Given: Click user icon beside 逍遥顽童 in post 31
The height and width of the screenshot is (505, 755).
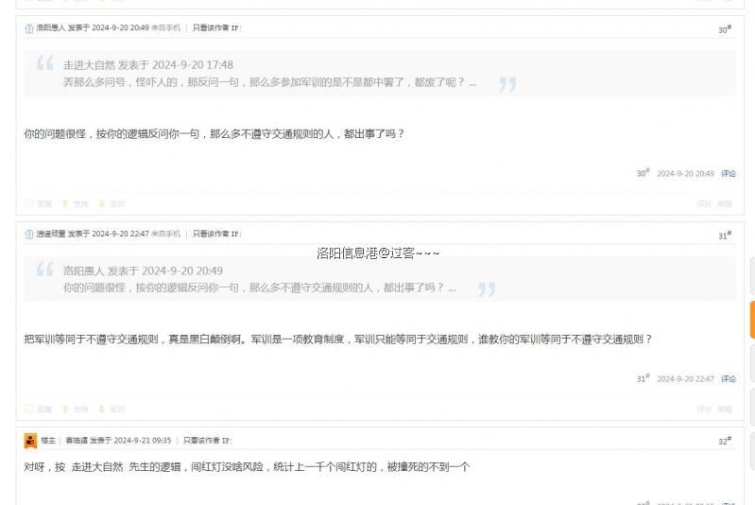Looking at the screenshot, I should point(29,235).
